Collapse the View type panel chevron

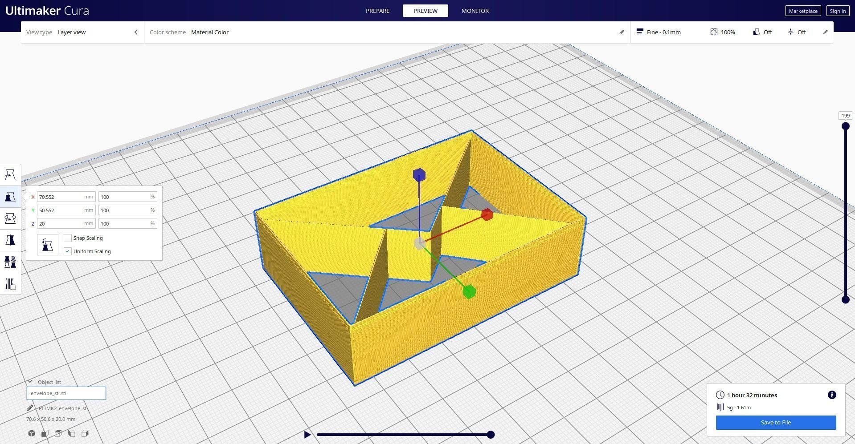point(136,32)
